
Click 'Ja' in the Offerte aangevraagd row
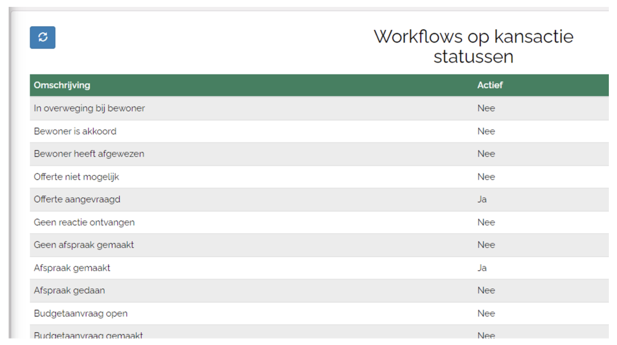click(482, 200)
